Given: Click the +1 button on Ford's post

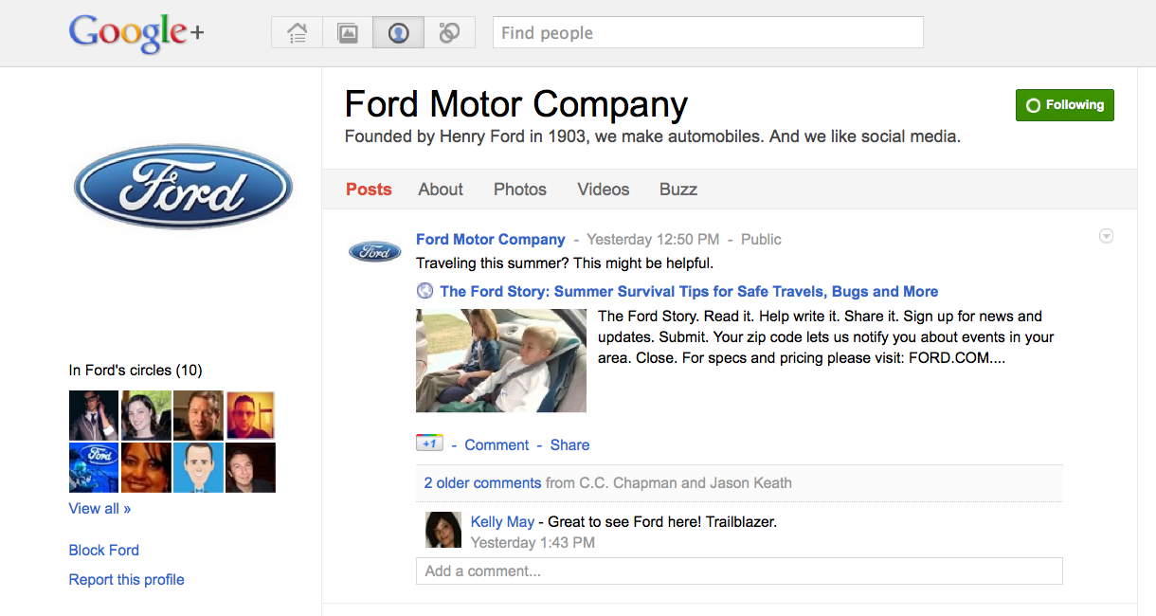Looking at the screenshot, I should coord(429,444).
